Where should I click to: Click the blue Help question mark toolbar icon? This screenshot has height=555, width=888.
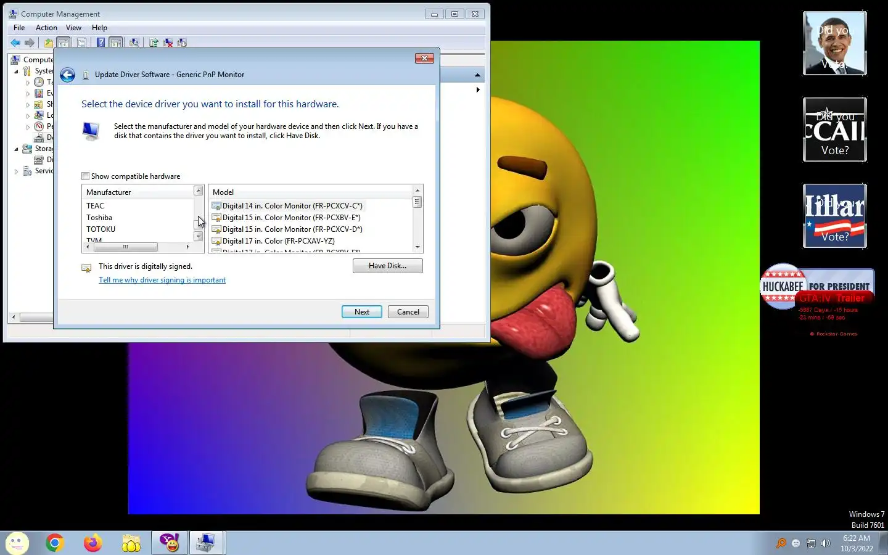(x=101, y=43)
